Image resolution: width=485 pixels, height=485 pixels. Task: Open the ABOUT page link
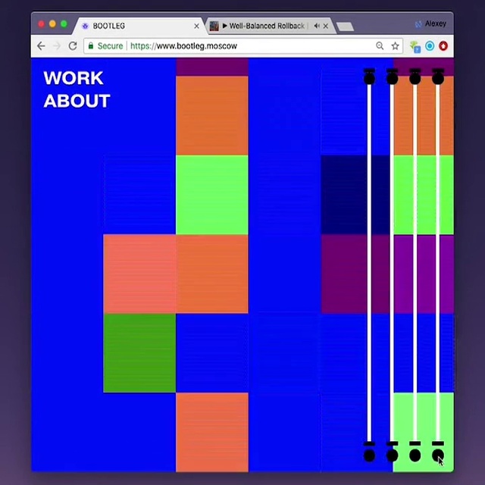tap(77, 101)
